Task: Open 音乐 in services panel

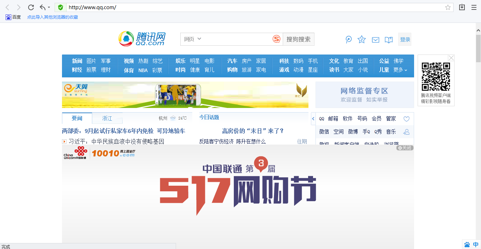Action: click(x=391, y=132)
